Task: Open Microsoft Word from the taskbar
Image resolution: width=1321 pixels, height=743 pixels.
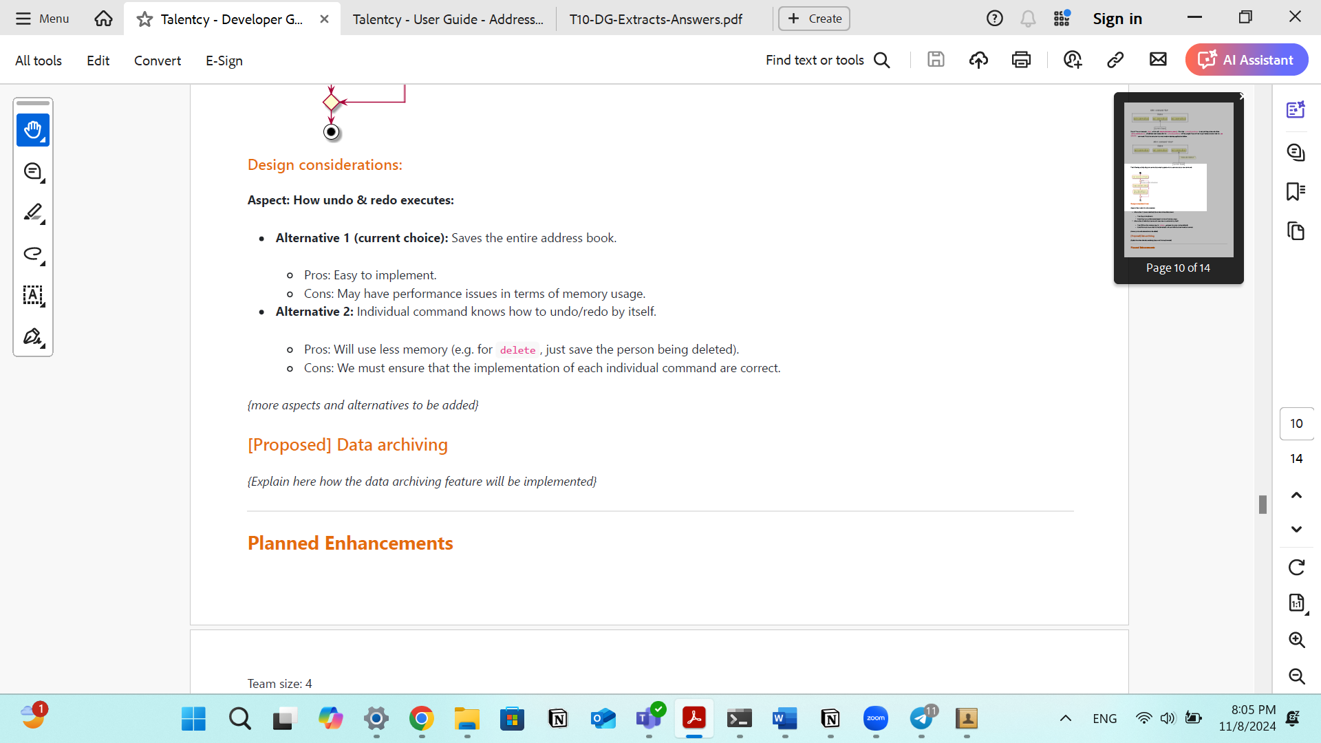Action: [x=784, y=719]
